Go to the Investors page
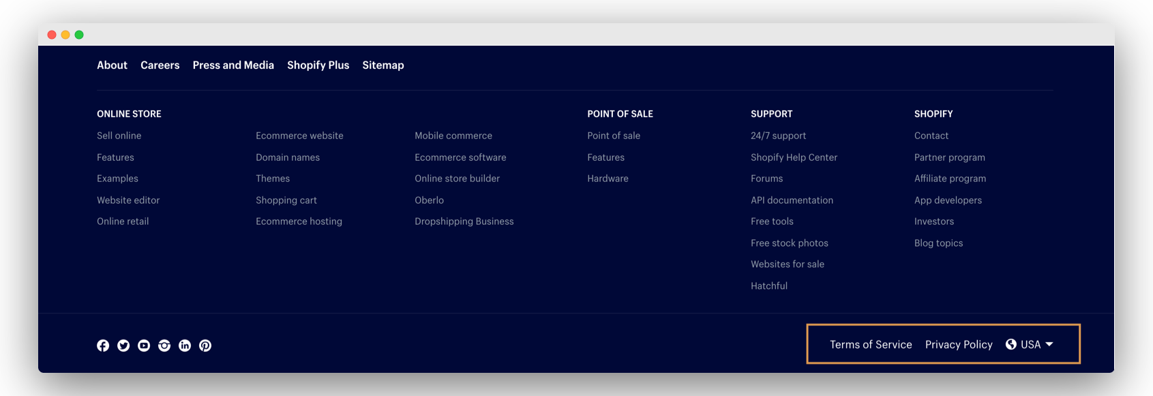1153x396 pixels. click(x=934, y=222)
